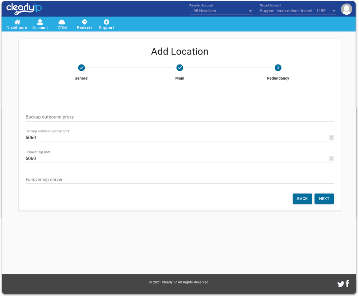Viewport: 359px width, 299px height.
Task: Open the Account person icon
Action: point(40,22)
